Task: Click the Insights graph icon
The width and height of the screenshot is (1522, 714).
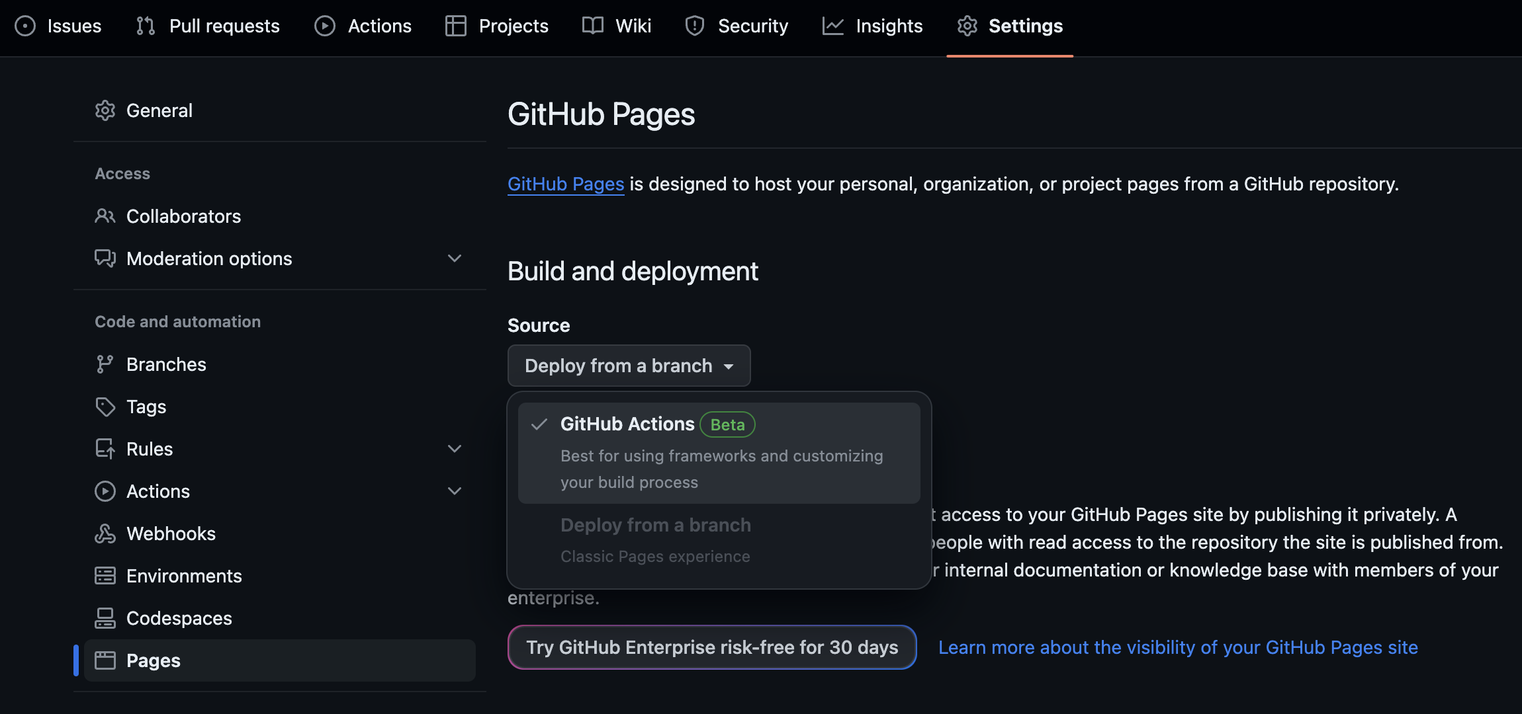Action: tap(832, 26)
